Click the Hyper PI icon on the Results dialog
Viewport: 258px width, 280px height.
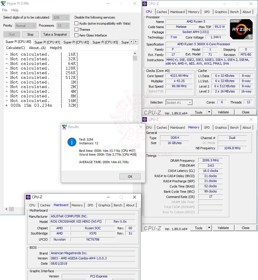tap(64, 127)
